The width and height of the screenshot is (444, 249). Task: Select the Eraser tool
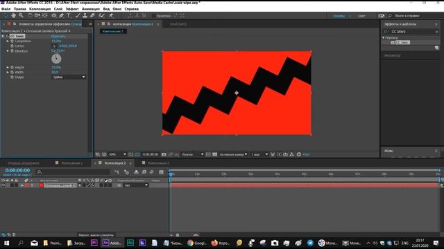(92, 15)
